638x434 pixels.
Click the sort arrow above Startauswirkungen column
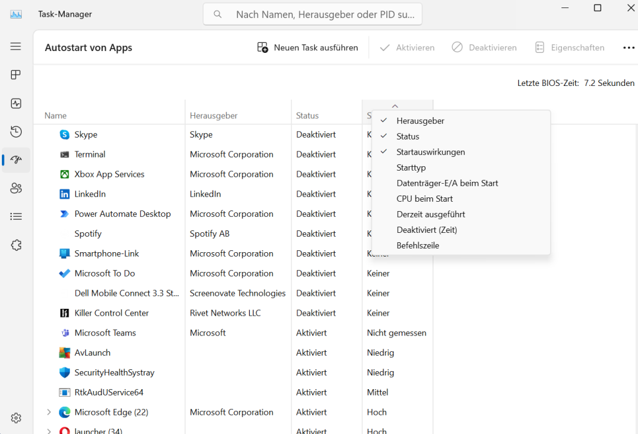tap(394, 106)
